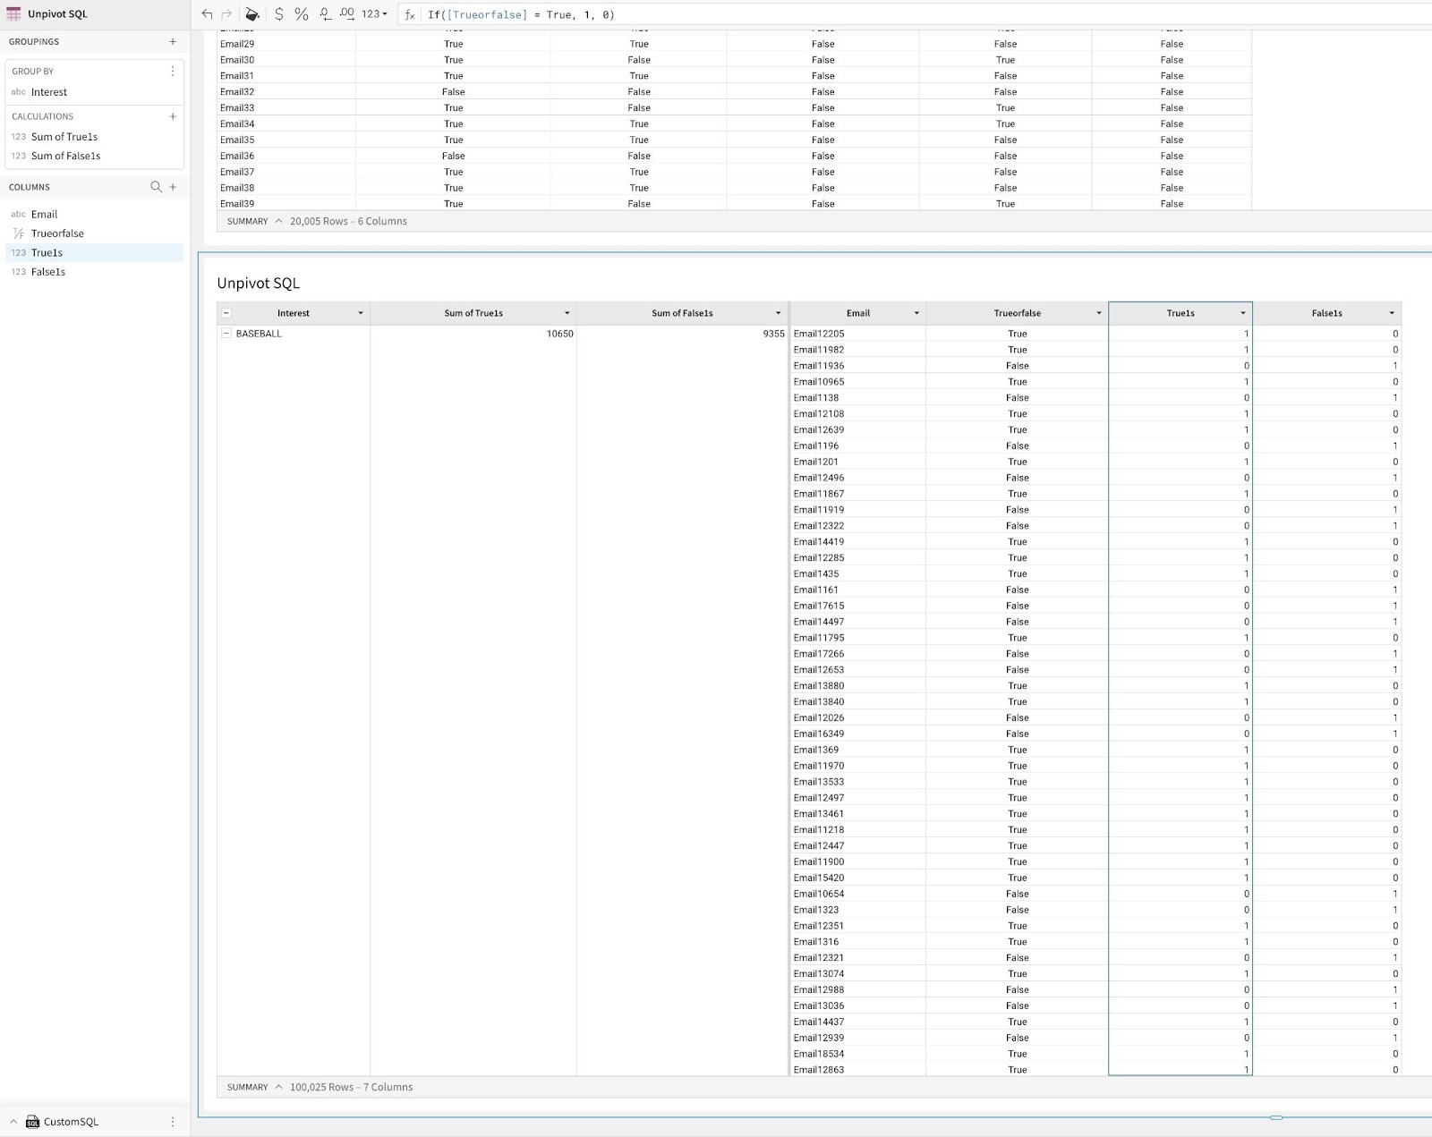Collapse the BASEBALL group row
The height and width of the screenshot is (1137, 1432).
click(x=226, y=334)
